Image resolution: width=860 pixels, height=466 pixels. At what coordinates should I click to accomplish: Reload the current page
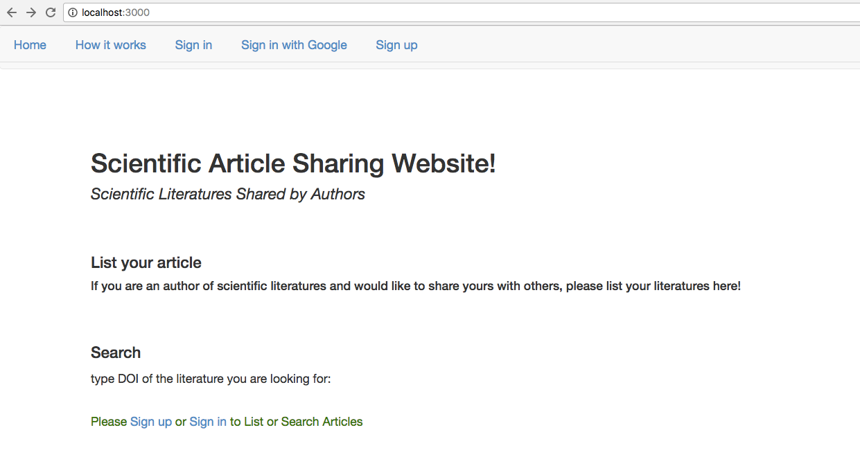[51, 12]
